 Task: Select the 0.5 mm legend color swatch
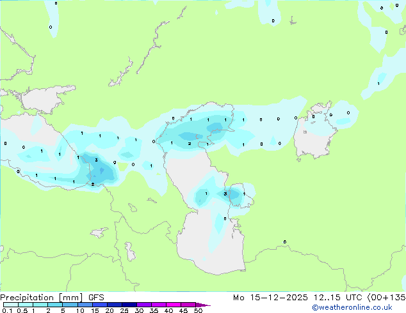click(26, 305)
